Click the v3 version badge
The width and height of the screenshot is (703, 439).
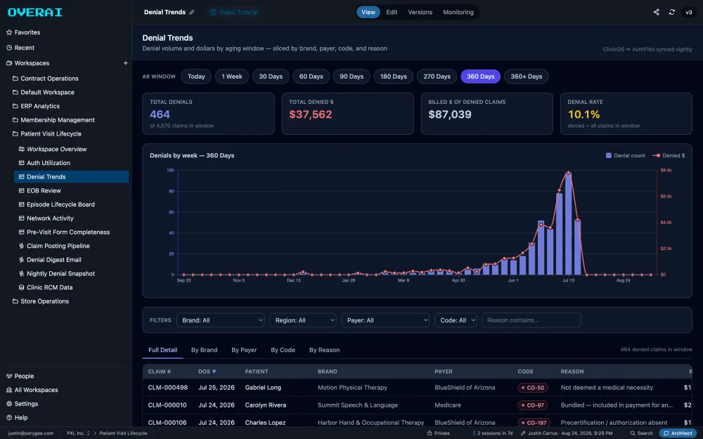[x=689, y=12]
